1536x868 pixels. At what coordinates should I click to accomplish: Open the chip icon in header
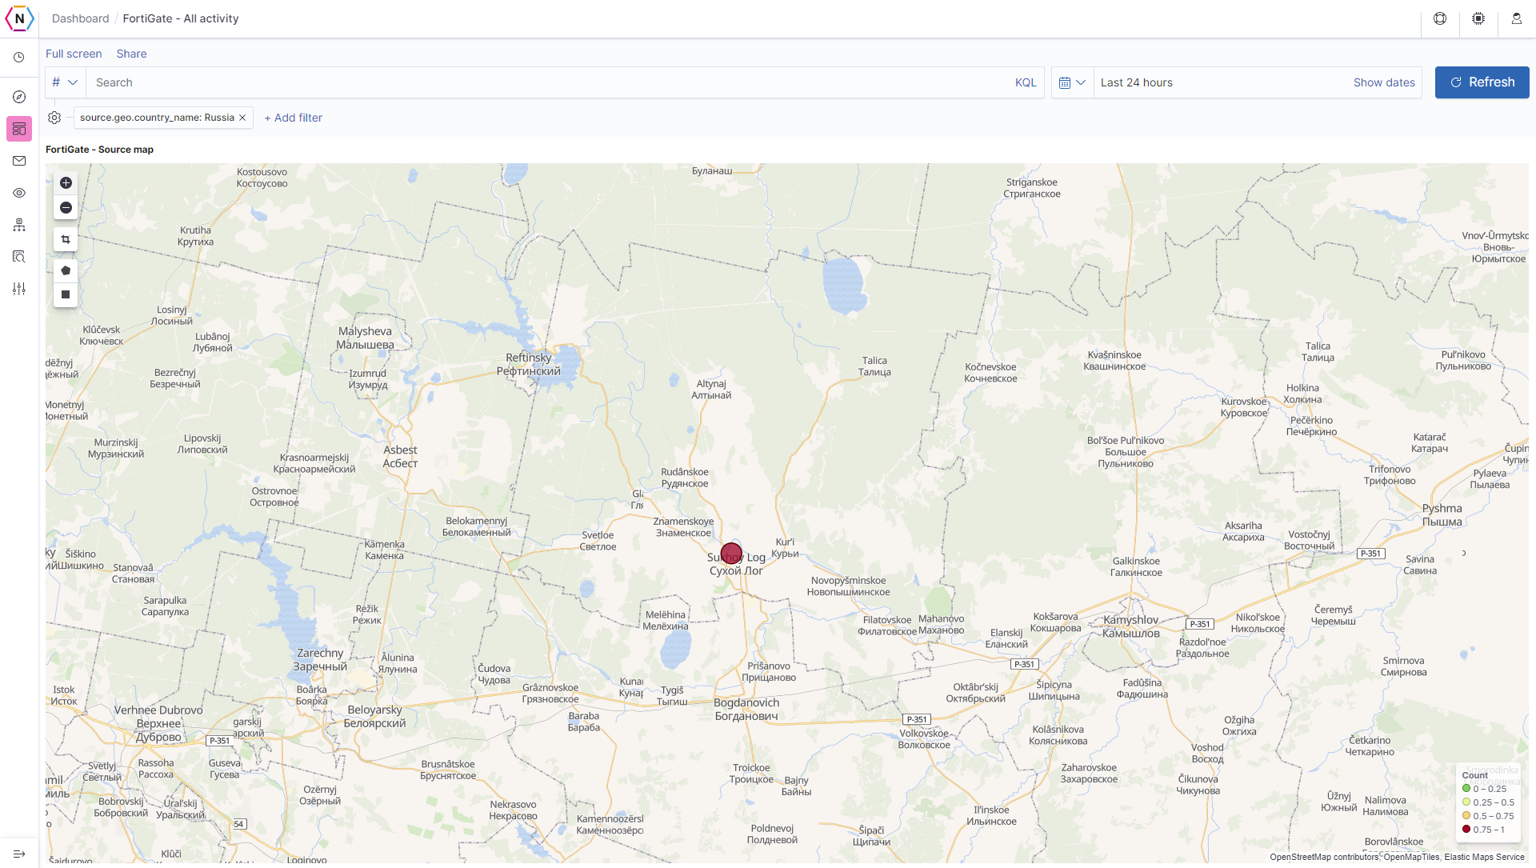click(1478, 18)
